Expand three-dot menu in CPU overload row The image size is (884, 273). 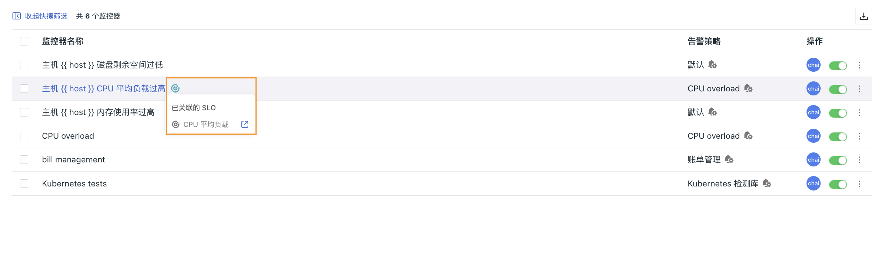tap(860, 136)
